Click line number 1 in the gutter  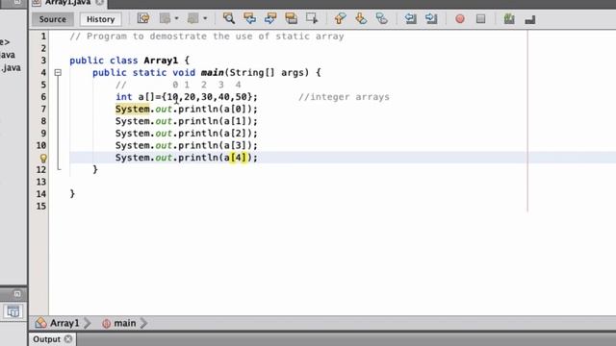[x=43, y=37]
